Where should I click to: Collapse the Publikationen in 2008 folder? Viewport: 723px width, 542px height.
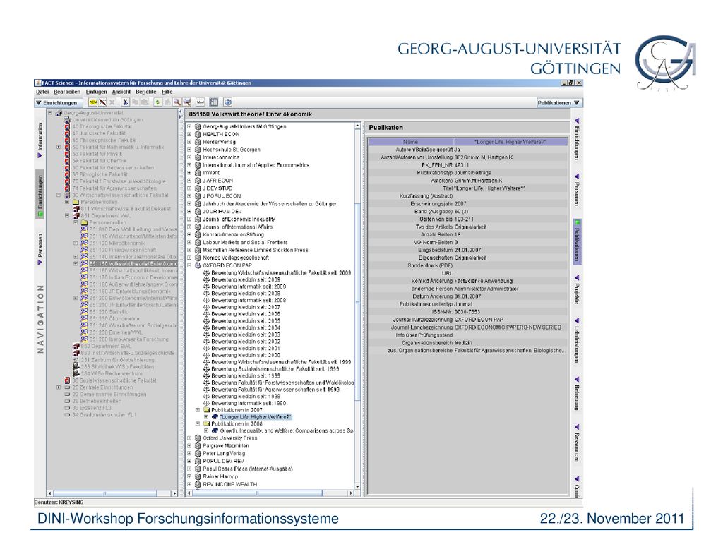(198, 423)
